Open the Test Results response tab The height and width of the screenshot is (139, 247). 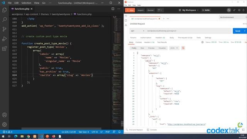(x=162, y=42)
